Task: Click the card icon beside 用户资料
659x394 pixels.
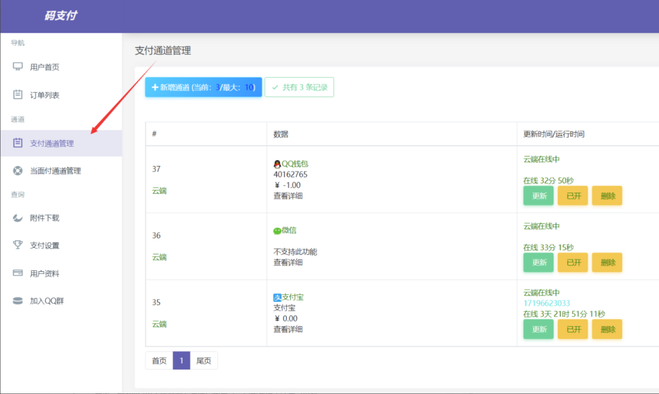Action: [17, 273]
